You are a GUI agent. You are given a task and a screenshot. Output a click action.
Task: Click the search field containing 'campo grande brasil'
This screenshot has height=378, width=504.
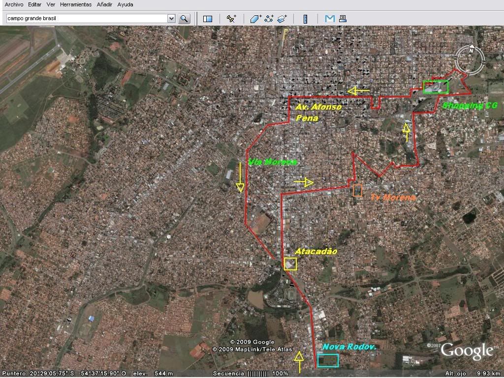click(86, 19)
